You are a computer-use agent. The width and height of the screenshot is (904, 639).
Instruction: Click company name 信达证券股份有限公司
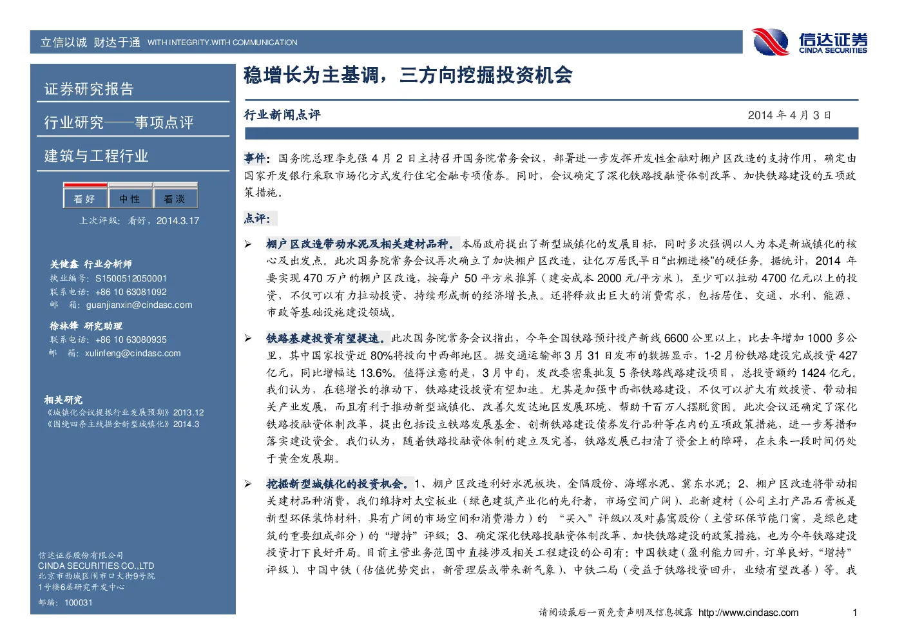pyautogui.click(x=81, y=555)
